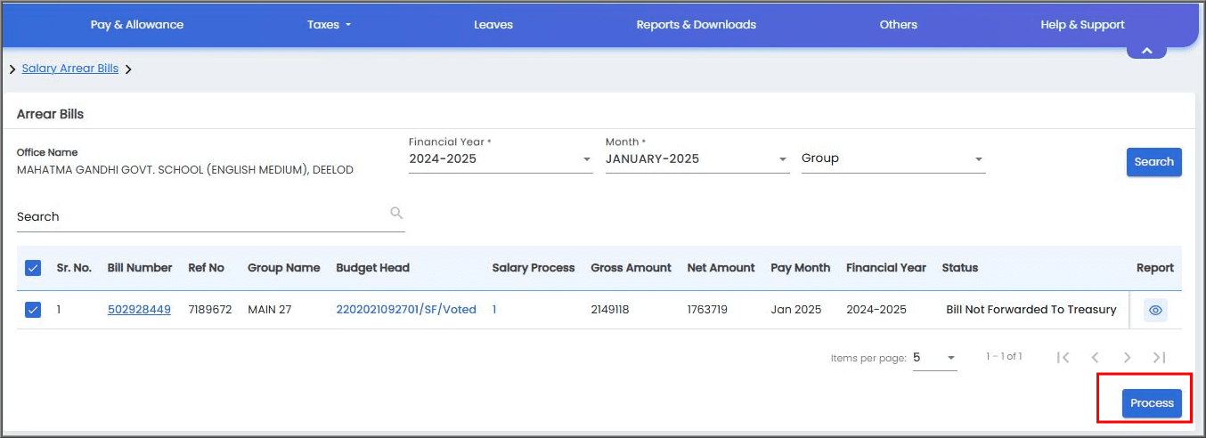View report via eye icon
Screen dimensions: 1206x438
click(x=1155, y=310)
